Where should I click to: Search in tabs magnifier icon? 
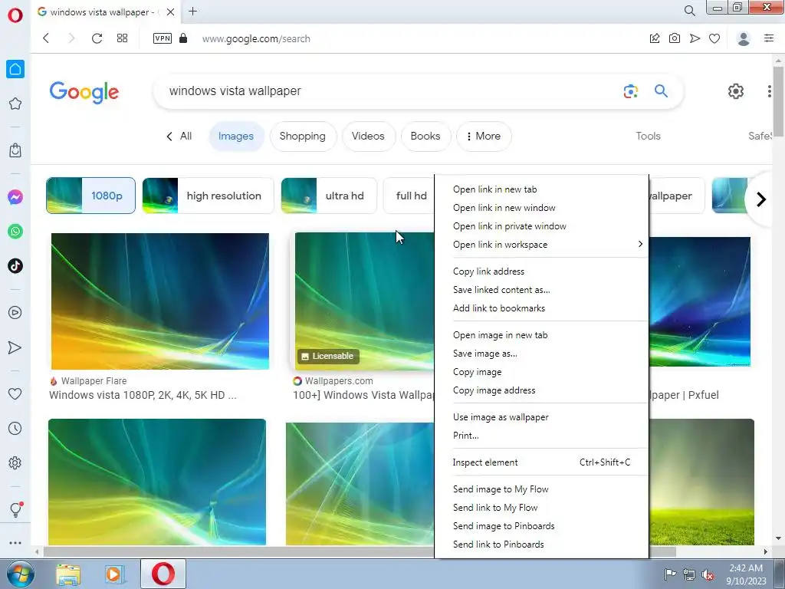pyautogui.click(x=689, y=11)
